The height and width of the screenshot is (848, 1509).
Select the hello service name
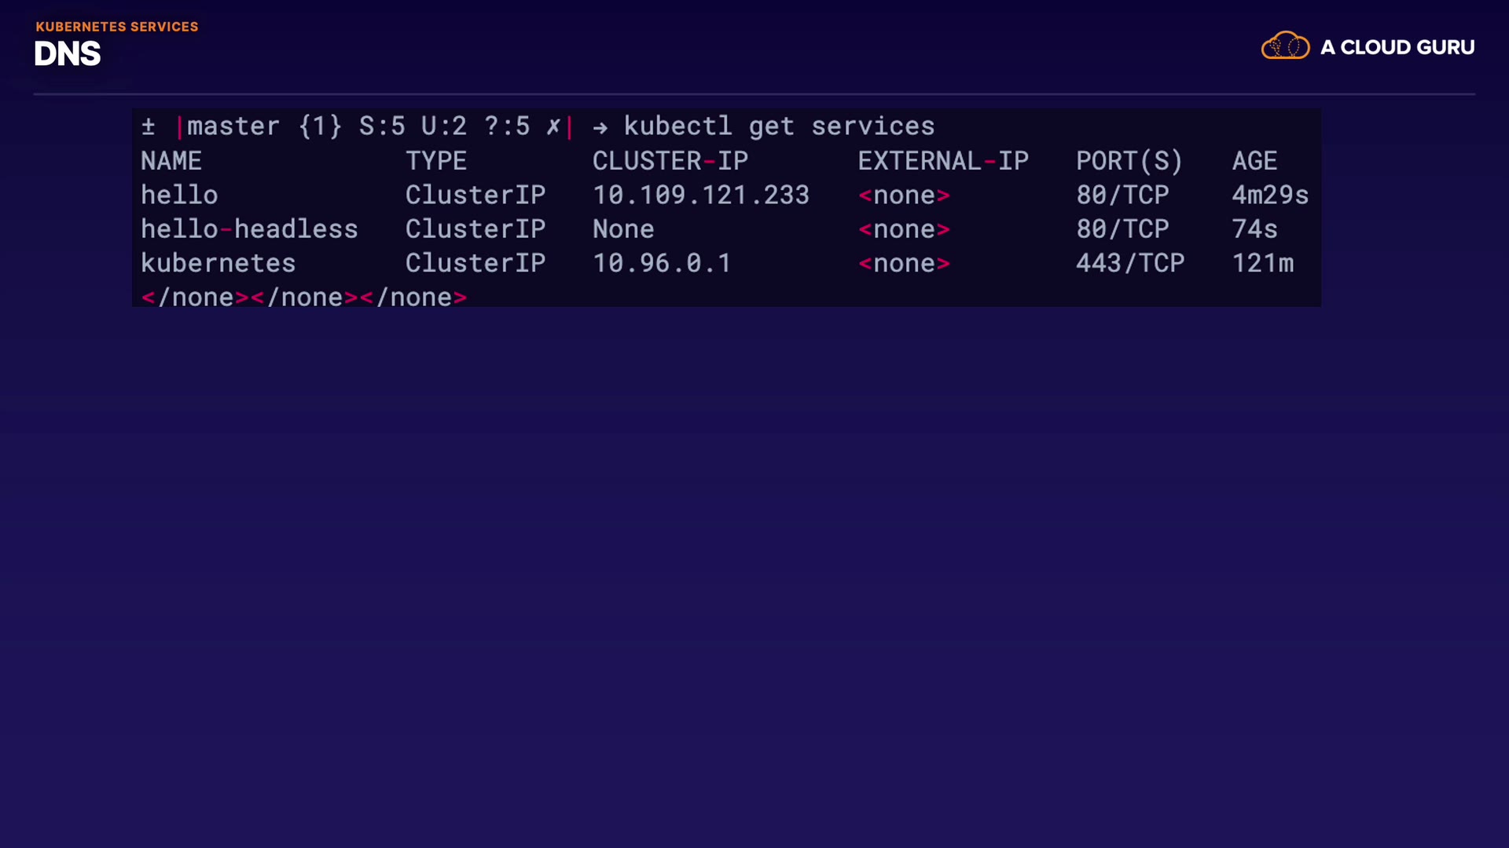tap(179, 195)
